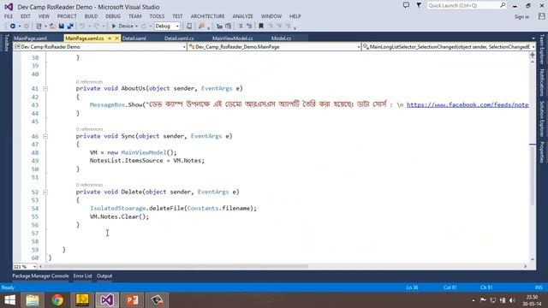Open Google Chrome from the taskbar
Screen dimensions: 548x308
pyautogui.click(x=57, y=300)
